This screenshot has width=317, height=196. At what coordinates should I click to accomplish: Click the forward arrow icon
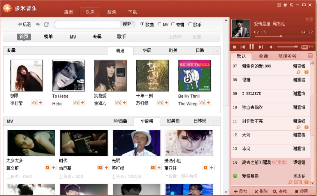38,24
